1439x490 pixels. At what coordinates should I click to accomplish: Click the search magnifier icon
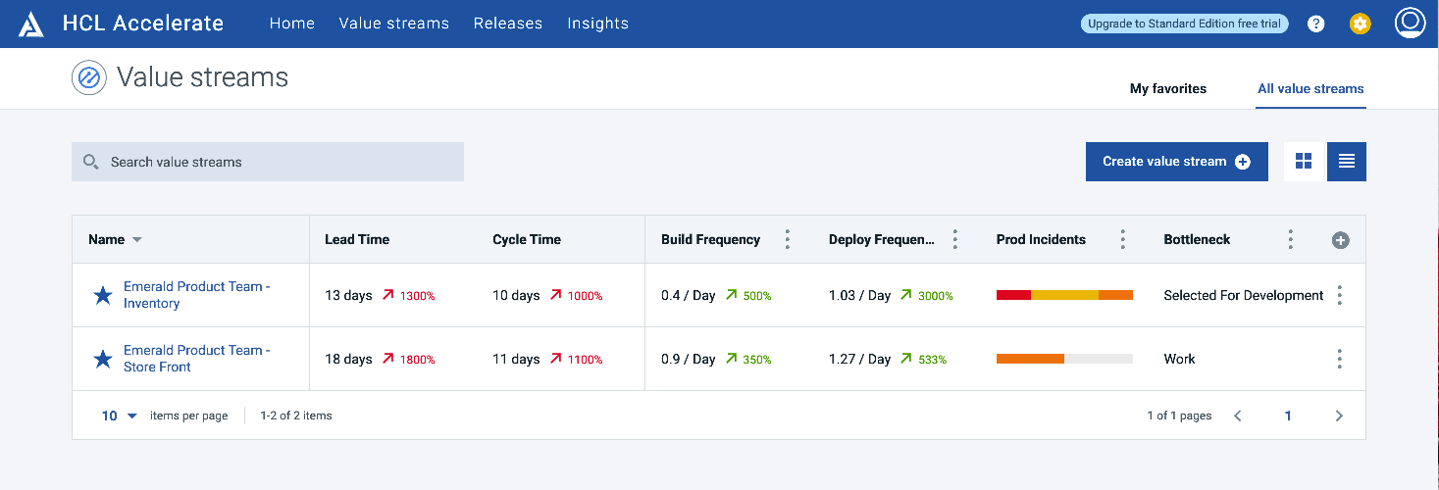pyautogui.click(x=90, y=162)
